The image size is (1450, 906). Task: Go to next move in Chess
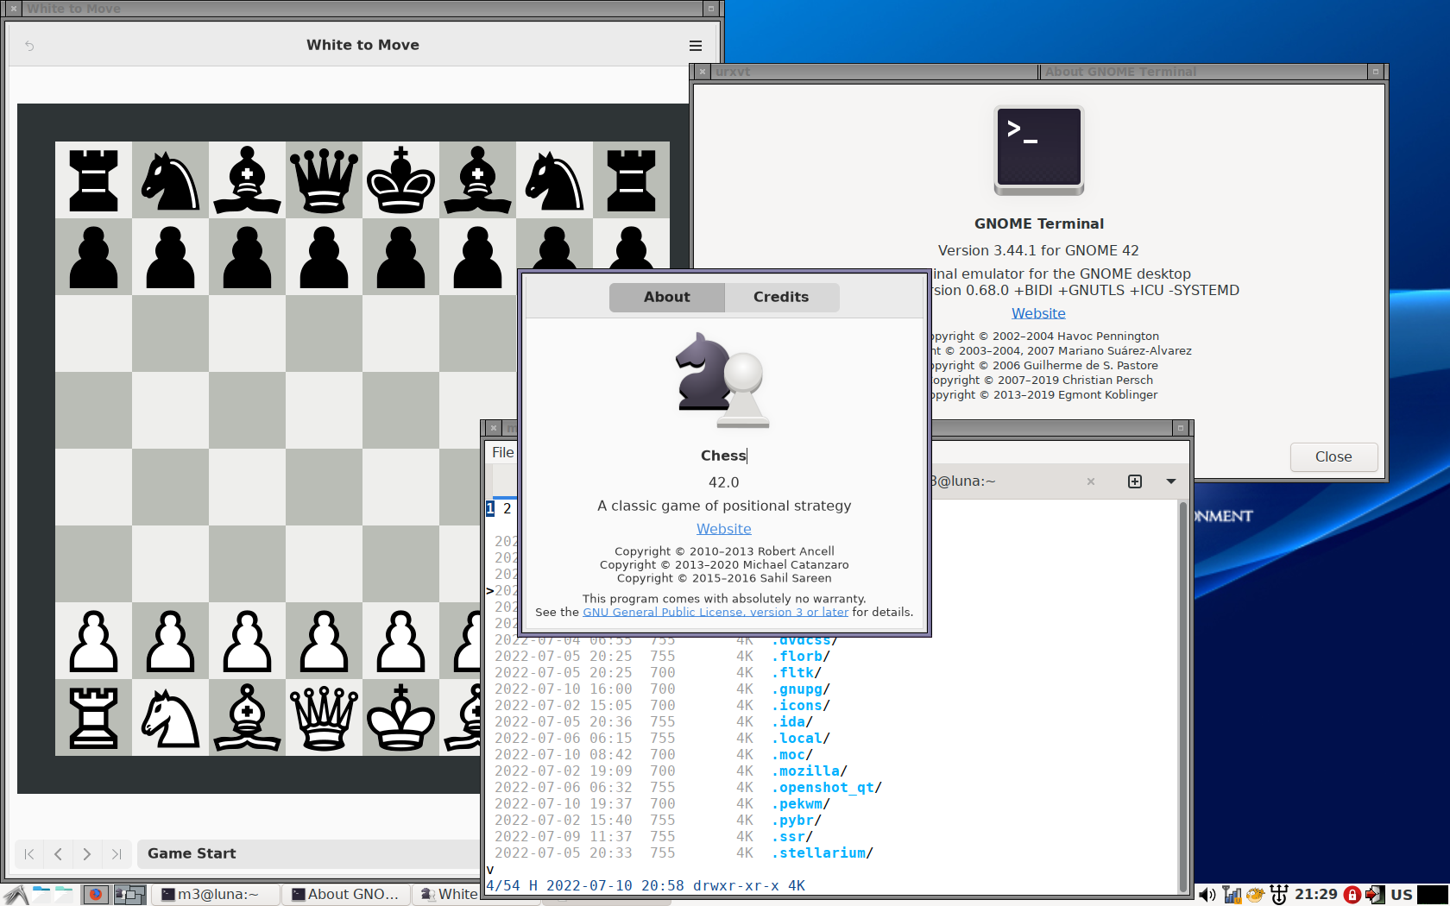pyautogui.click(x=87, y=854)
